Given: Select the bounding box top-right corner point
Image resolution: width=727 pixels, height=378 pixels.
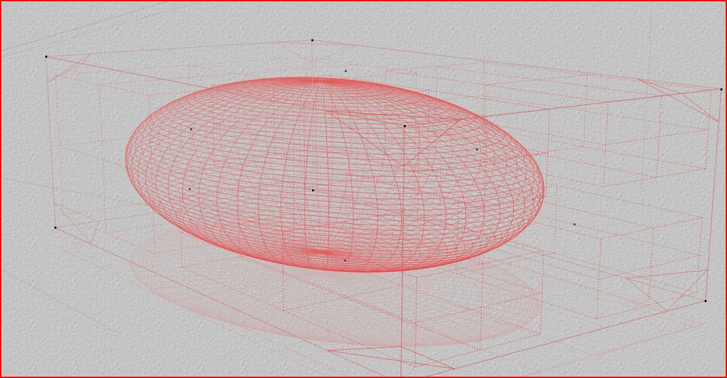Looking at the screenshot, I should pos(721,89).
